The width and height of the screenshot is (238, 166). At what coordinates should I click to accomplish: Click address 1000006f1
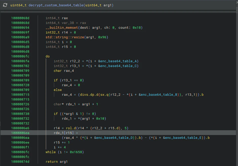coord(20,147)
